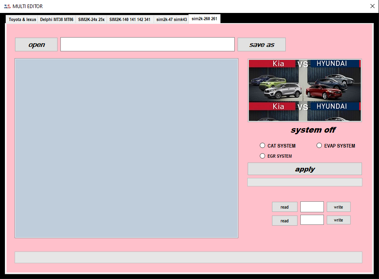Click the save as button
Screen dimensions: 379x279
tap(261, 44)
